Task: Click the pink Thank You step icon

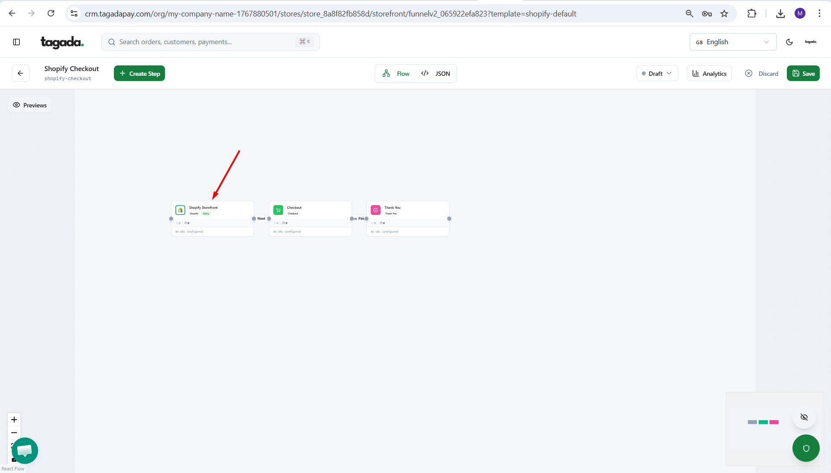Action: click(375, 210)
